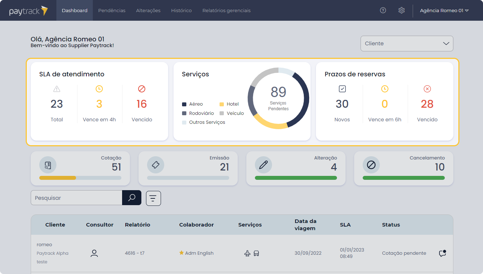The height and width of the screenshot is (274, 483).
Task: Click the Aéreo legend color swatch
Action: pyautogui.click(x=184, y=104)
